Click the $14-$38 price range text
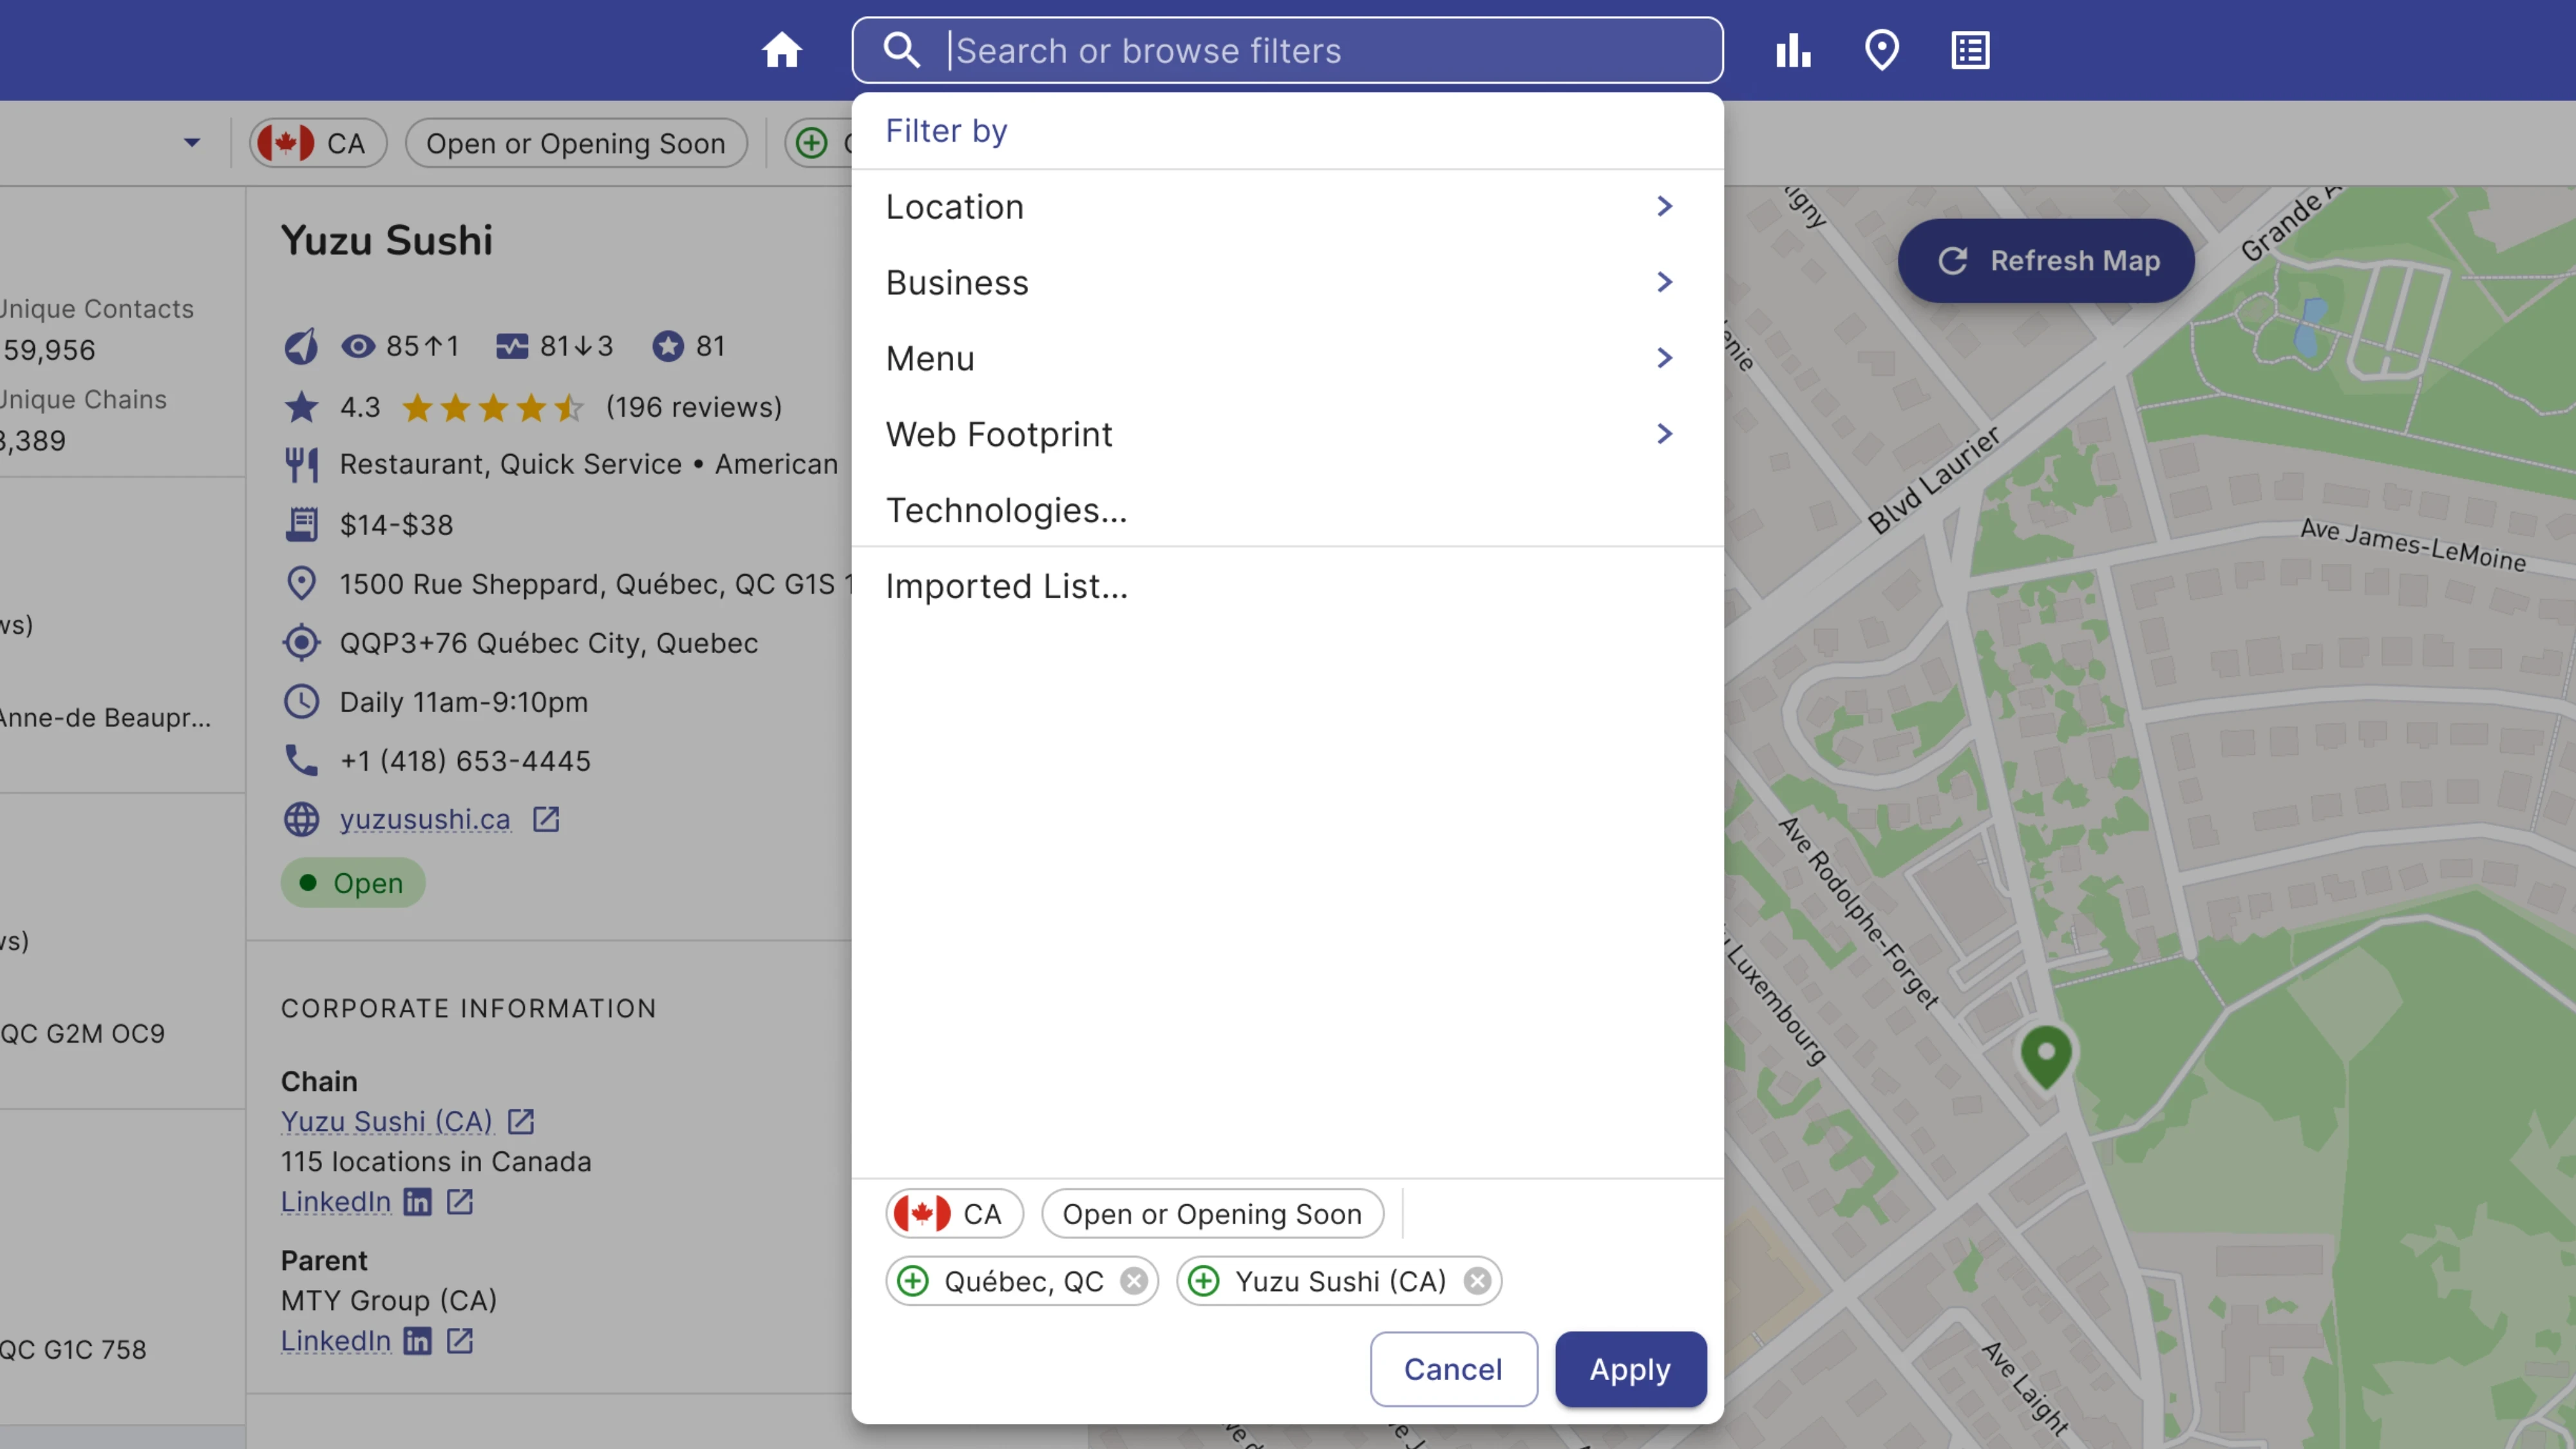The image size is (2576, 1449). 396,525
